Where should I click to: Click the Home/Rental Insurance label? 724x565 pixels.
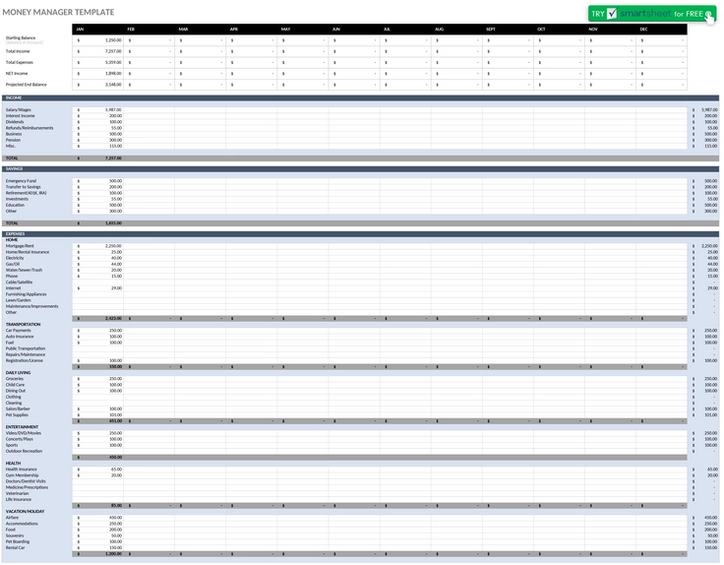pyautogui.click(x=28, y=252)
